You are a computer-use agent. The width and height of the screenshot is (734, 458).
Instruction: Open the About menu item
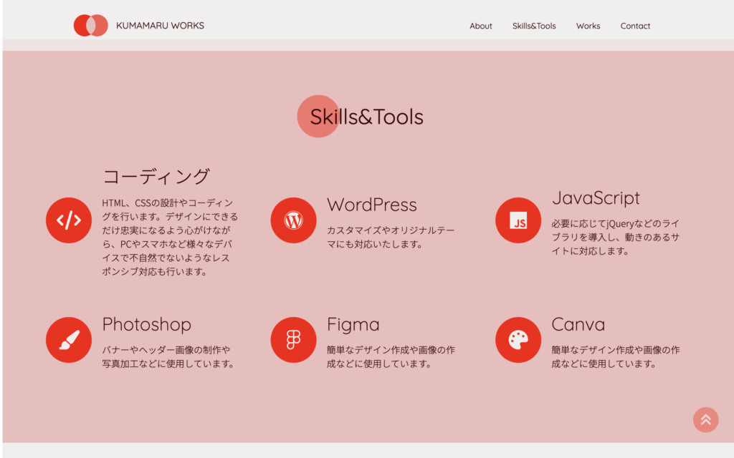pyautogui.click(x=480, y=26)
